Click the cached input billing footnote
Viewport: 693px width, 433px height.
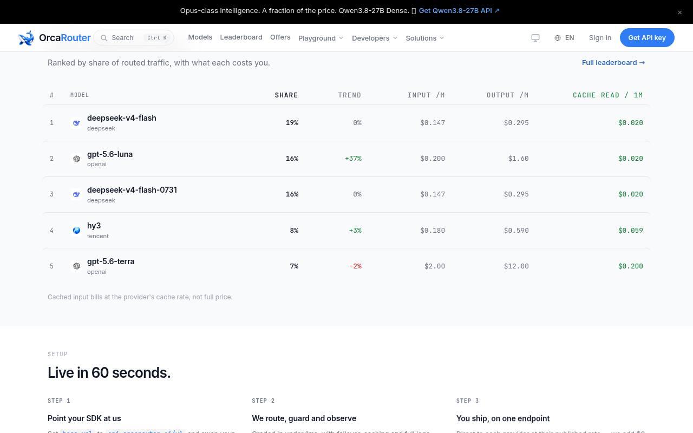pos(140,297)
